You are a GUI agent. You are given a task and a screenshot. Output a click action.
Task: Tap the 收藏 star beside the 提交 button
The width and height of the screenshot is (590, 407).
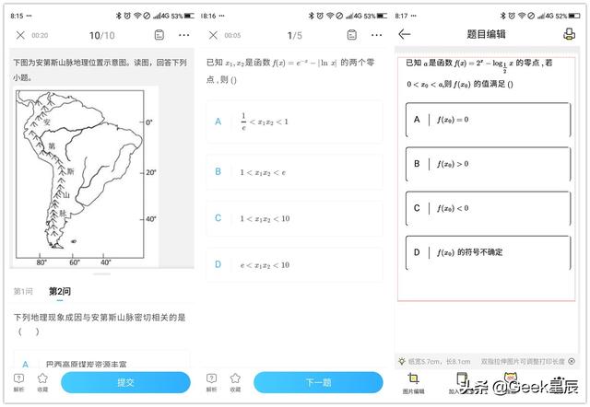pos(42,382)
